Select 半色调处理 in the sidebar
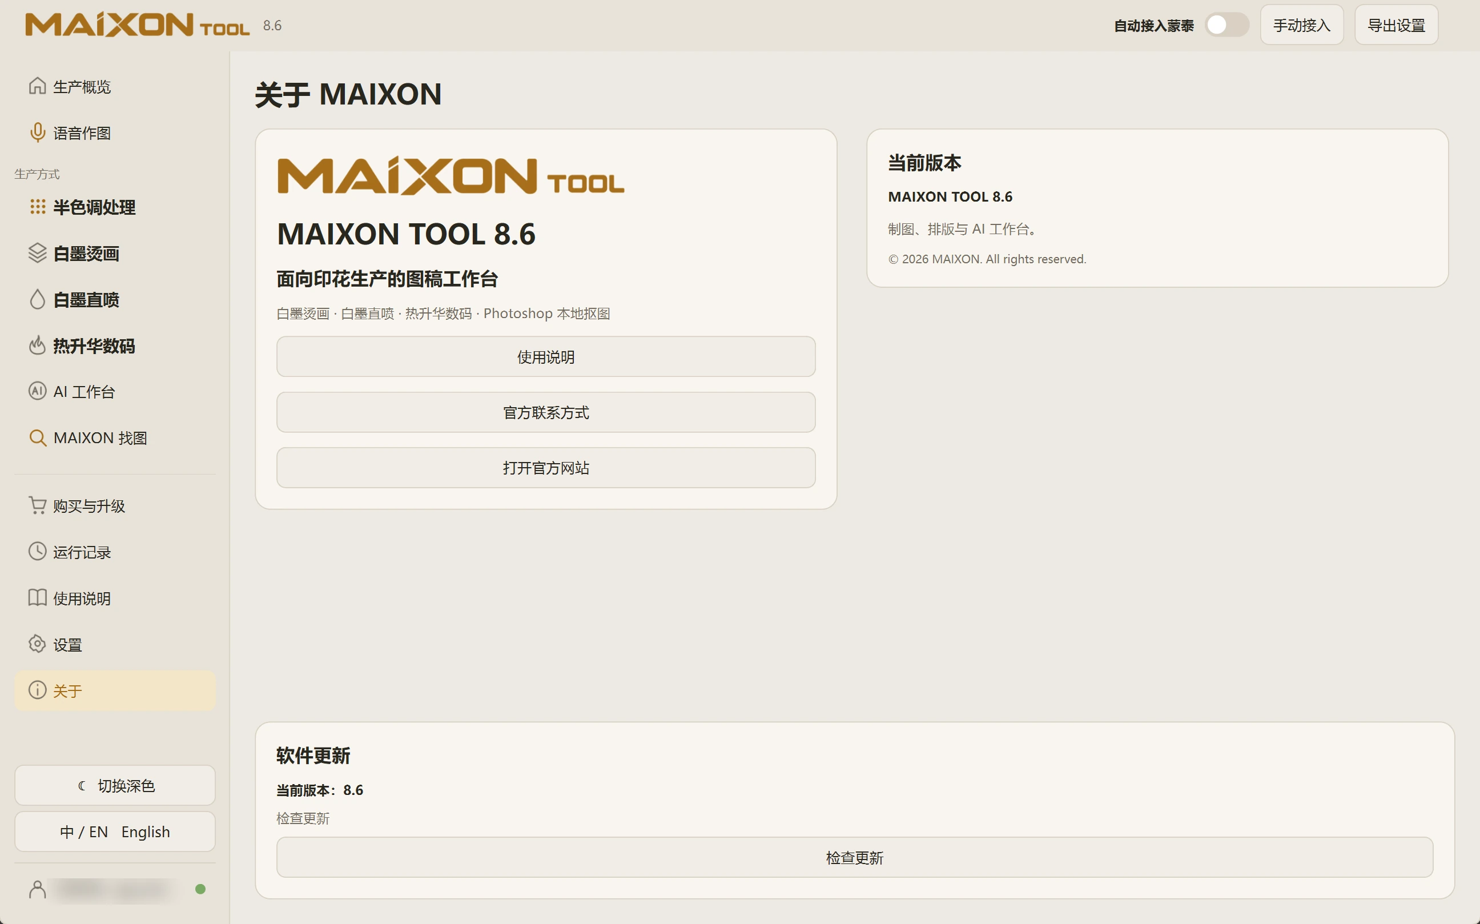1480x924 pixels. click(115, 207)
